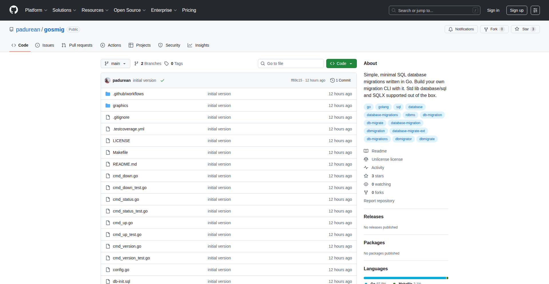Open the Notifications bell icon
Viewport: 549px width, 284px height.
click(x=450, y=29)
